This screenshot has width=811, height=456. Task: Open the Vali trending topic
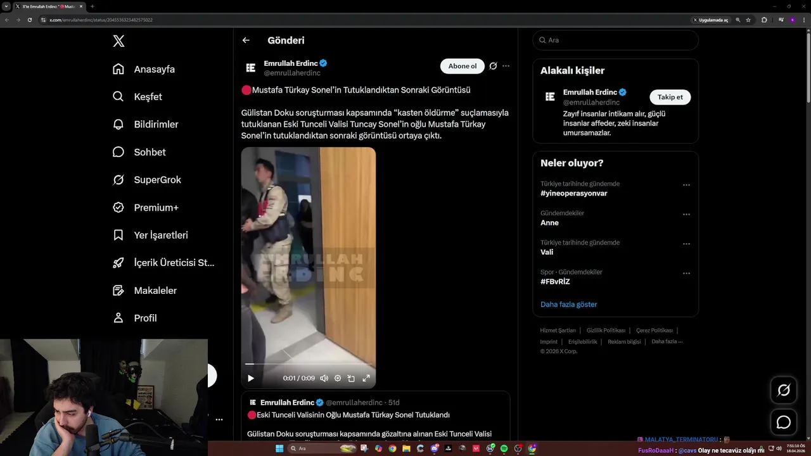pyautogui.click(x=547, y=252)
